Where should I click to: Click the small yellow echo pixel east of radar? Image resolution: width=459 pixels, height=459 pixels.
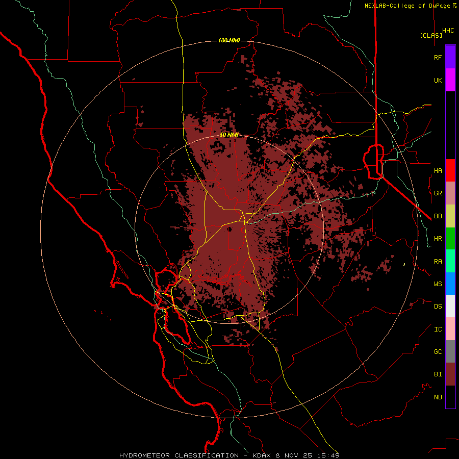pyautogui.click(x=404, y=265)
